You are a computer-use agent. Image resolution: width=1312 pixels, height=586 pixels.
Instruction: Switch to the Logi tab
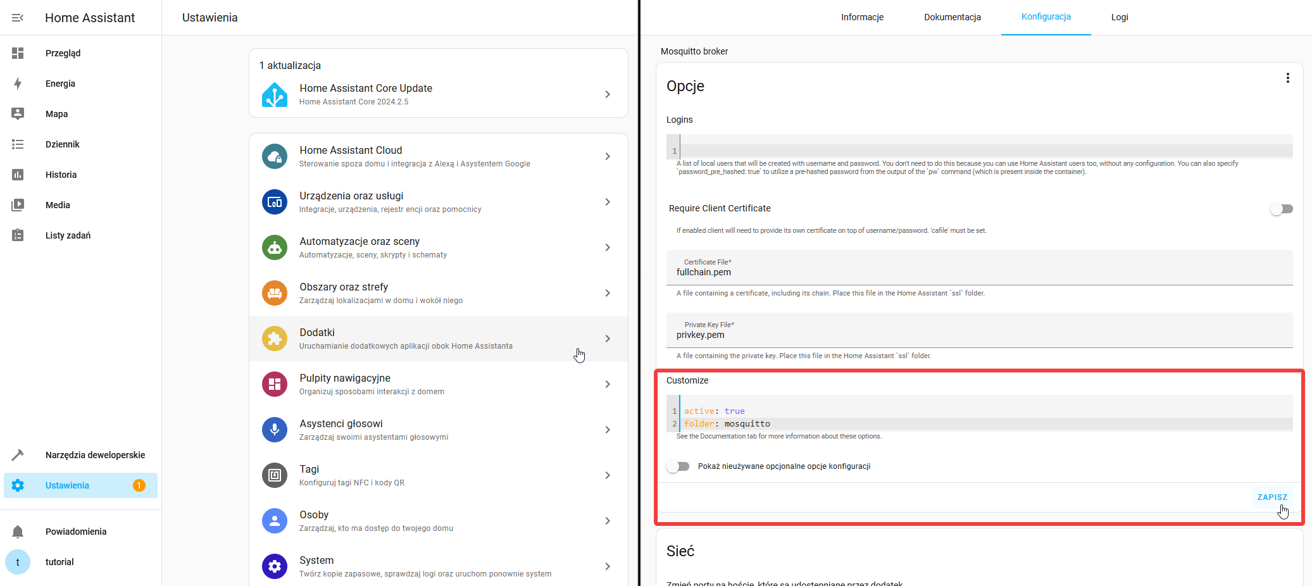[1120, 17]
